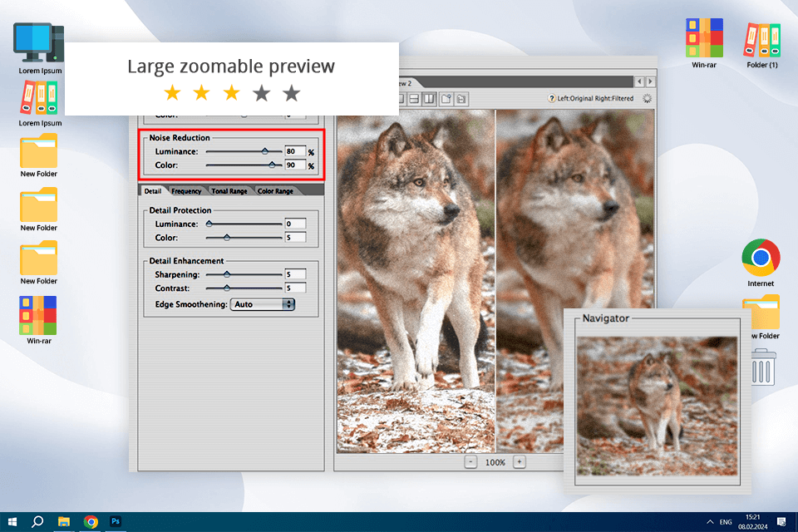The width and height of the screenshot is (798, 532).
Task: Click the folder-arrow icon beside the new preview icon
Action: [461, 99]
